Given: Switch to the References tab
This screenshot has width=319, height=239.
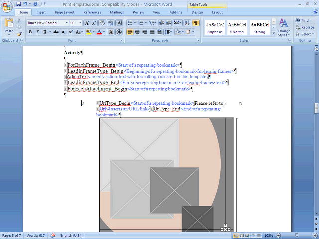Looking at the screenshot, I should coord(92,12).
